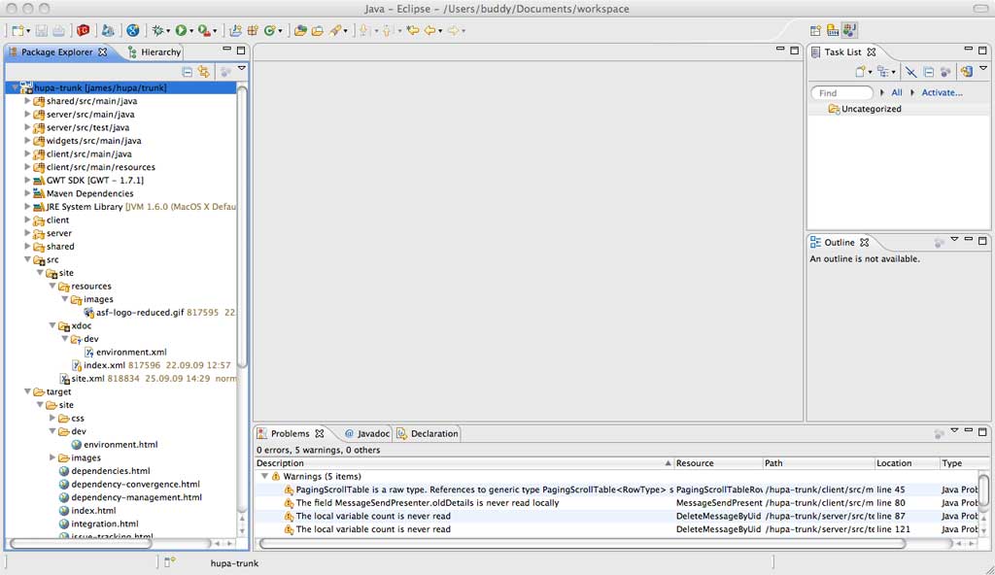Click the green Run button icon
Viewport: 995px width, 575px height.
click(x=182, y=30)
